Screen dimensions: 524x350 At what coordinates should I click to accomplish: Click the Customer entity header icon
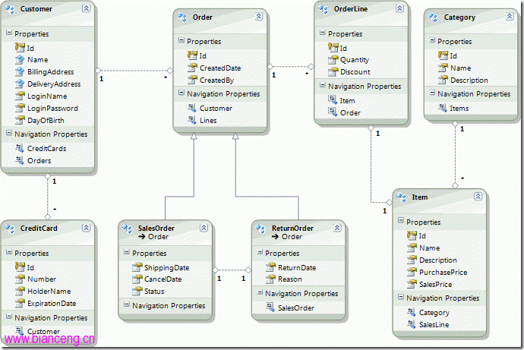click(10, 9)
